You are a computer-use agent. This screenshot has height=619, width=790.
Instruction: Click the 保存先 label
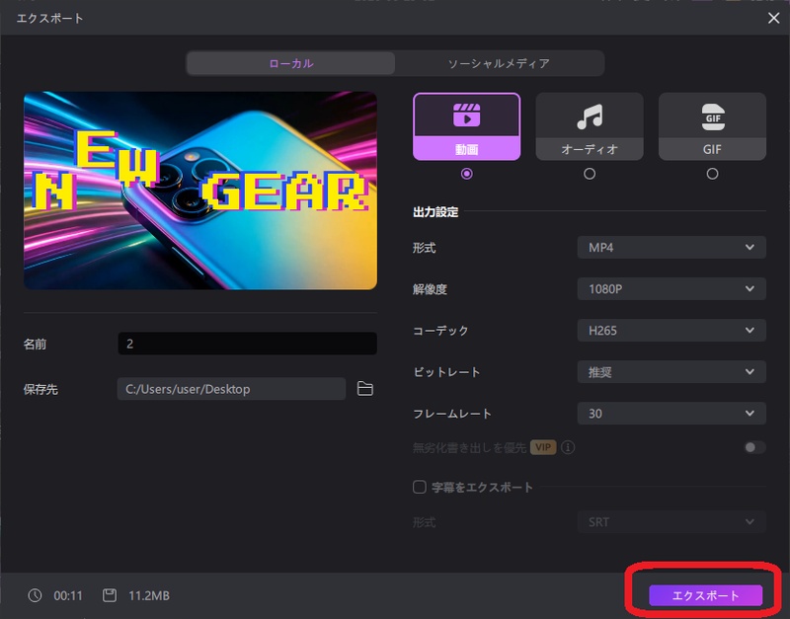(40, 389)
